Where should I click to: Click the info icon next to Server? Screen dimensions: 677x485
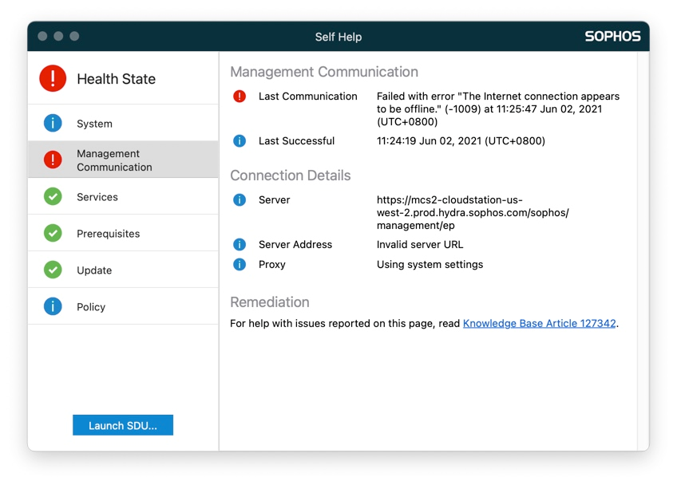pos(239,199)
